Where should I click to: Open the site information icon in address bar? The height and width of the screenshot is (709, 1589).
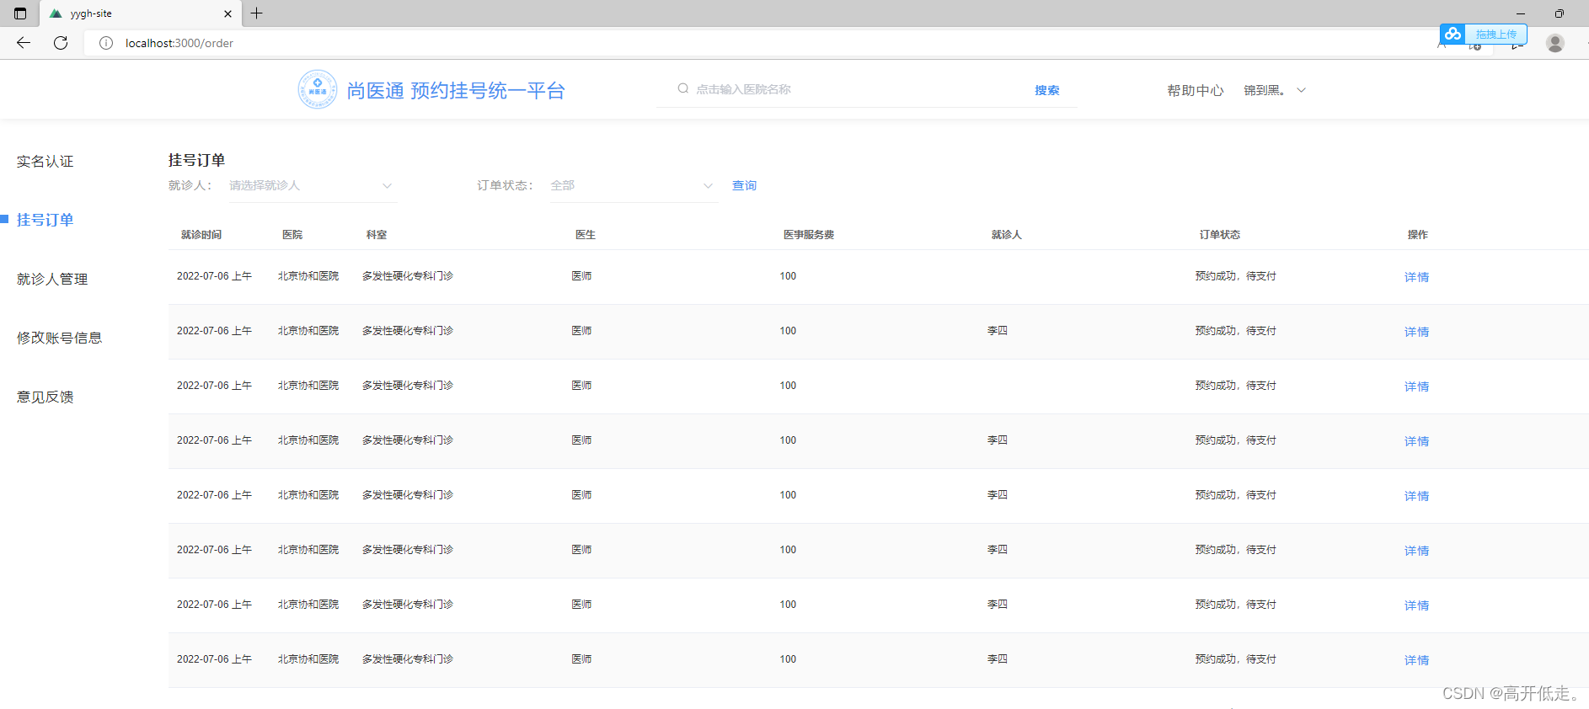(106, 43)
